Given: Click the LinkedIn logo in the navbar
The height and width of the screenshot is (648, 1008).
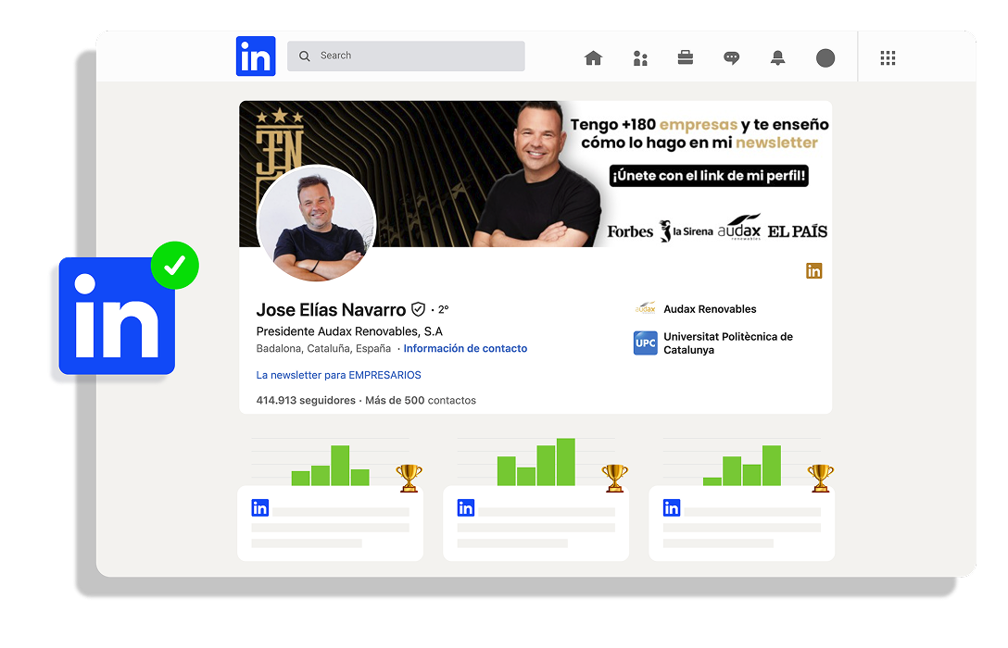Looking at the screenshot, I should (x=256, y=56).
